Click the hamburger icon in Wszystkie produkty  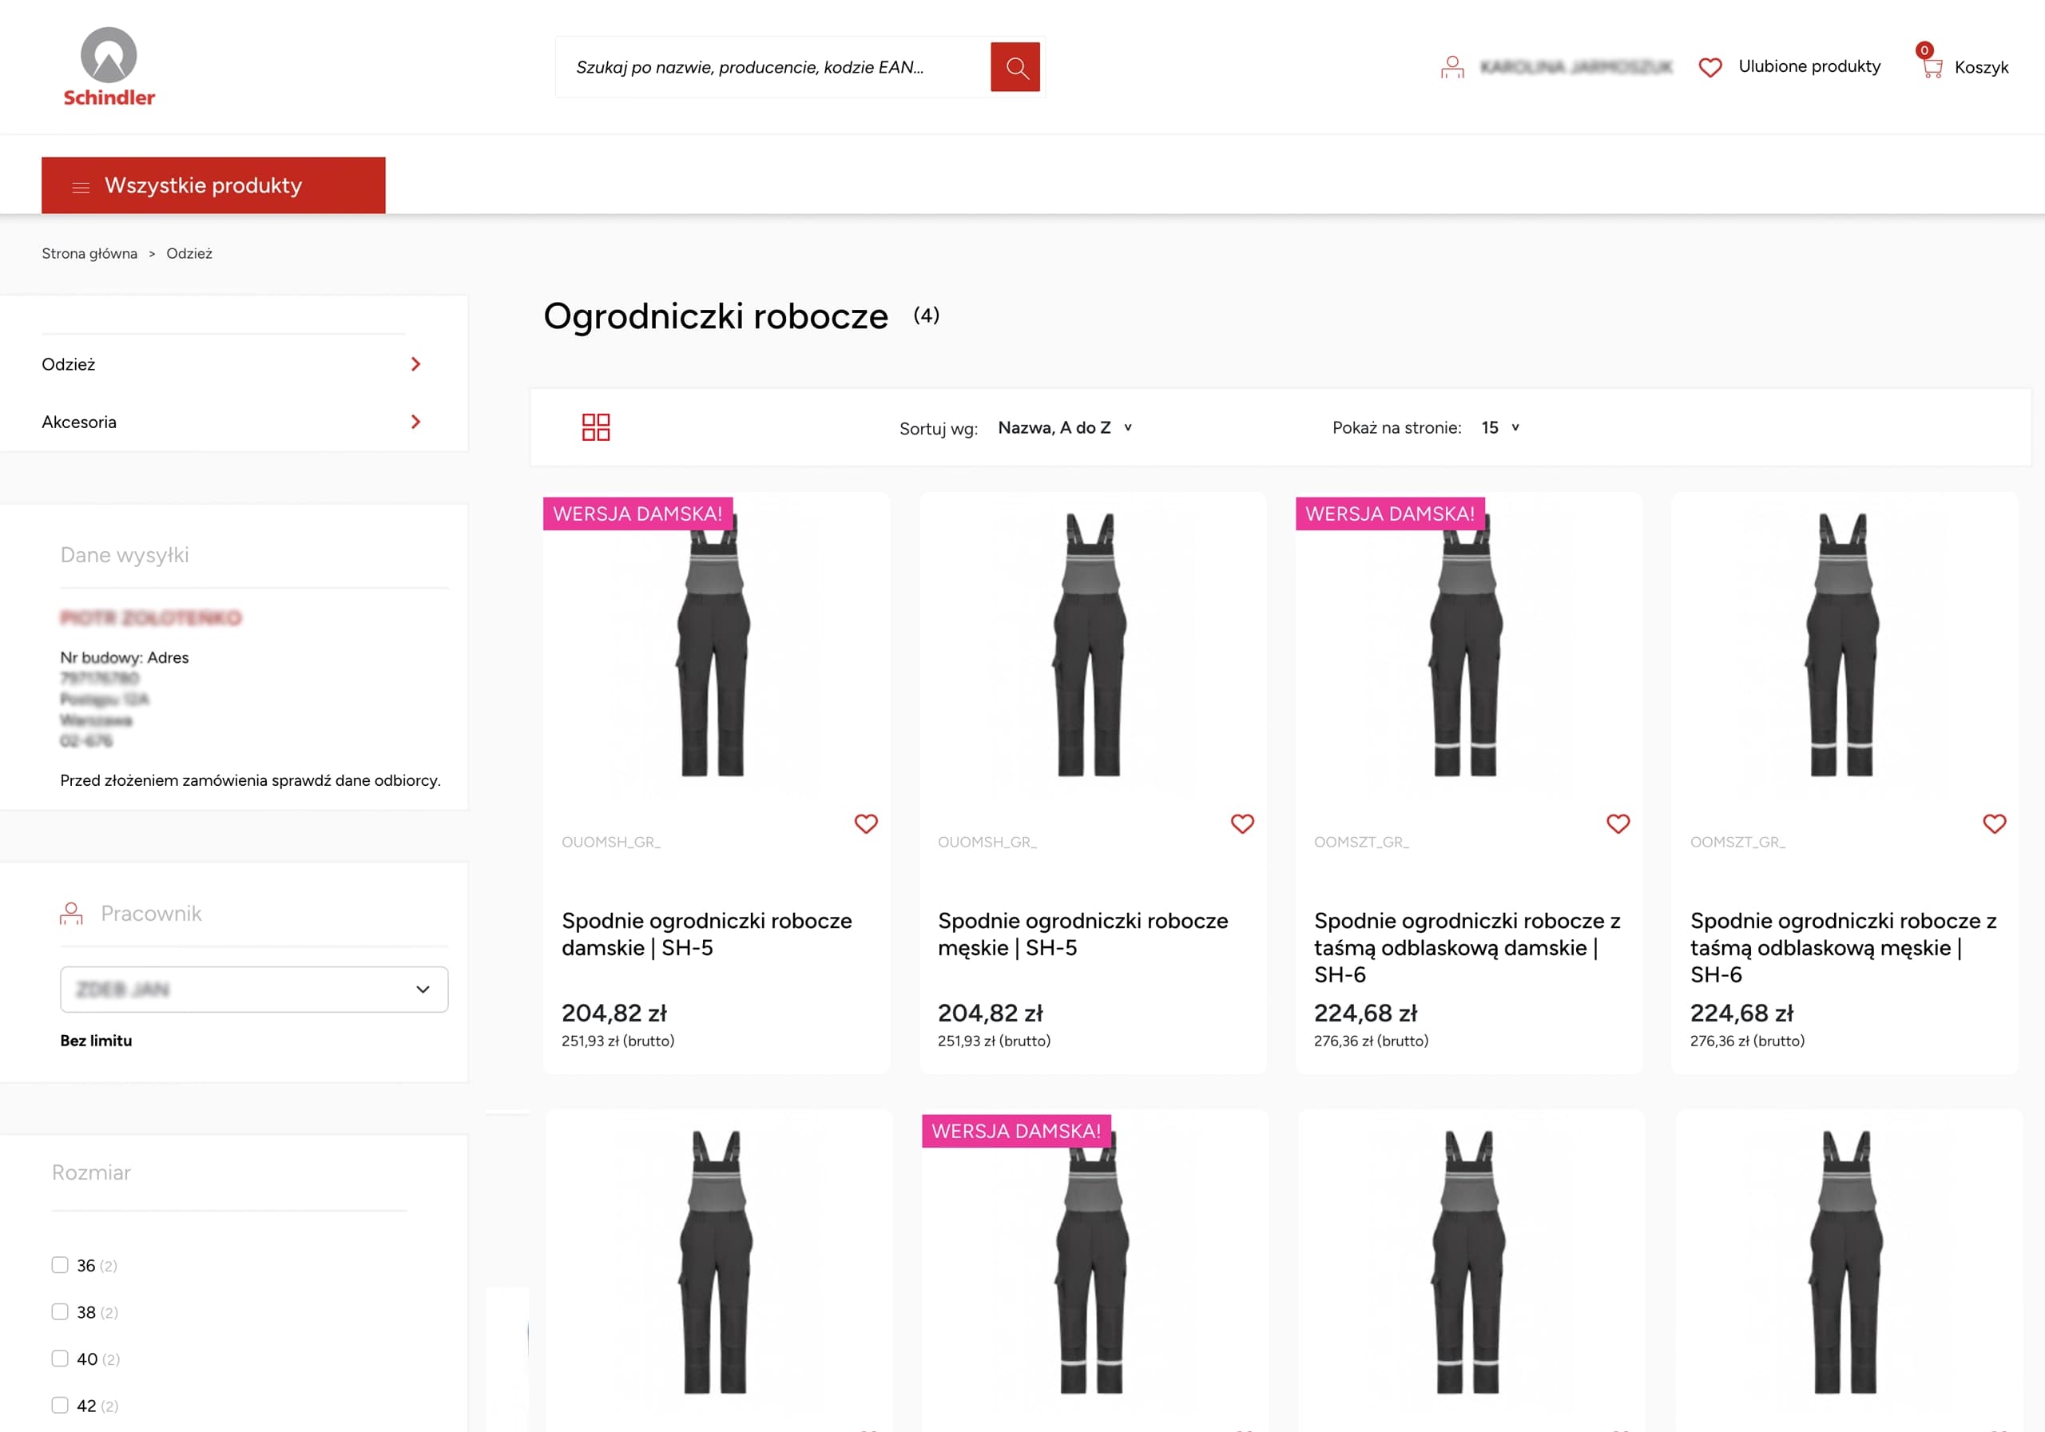point(81,186)
